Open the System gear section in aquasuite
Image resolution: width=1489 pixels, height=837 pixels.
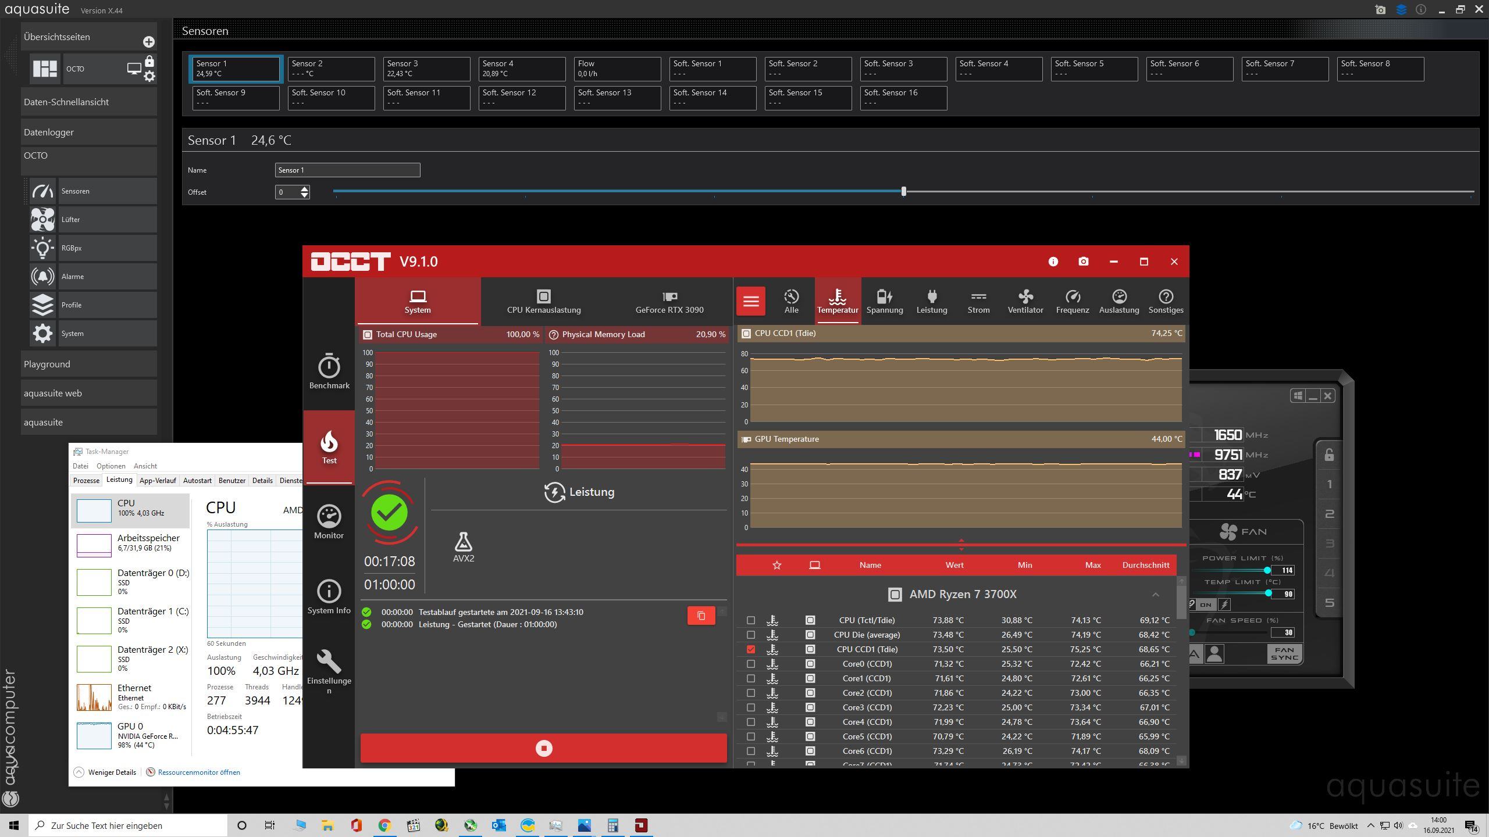pyautogui.click(x=93, y=333)
